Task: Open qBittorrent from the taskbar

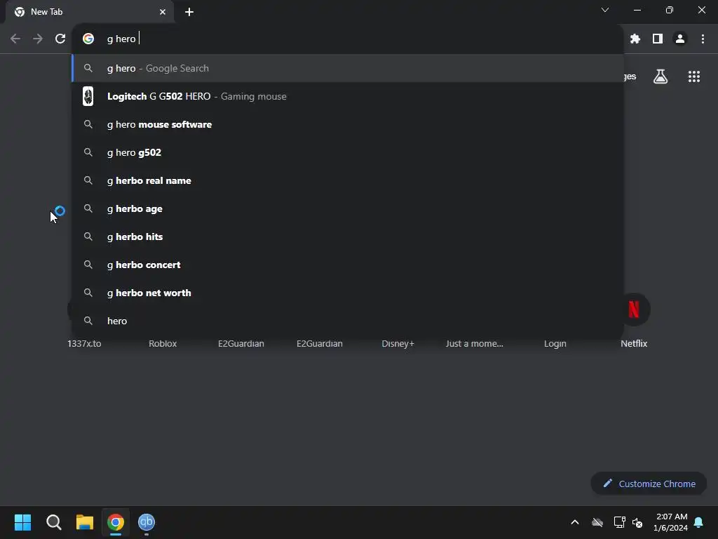Action: (147, 522)
